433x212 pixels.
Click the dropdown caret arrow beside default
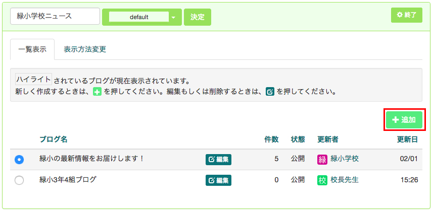[x=173, y=17]
